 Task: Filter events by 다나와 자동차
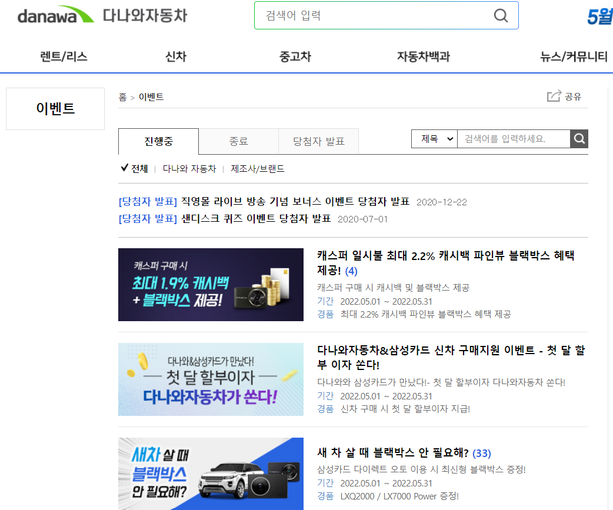[189, 169]
